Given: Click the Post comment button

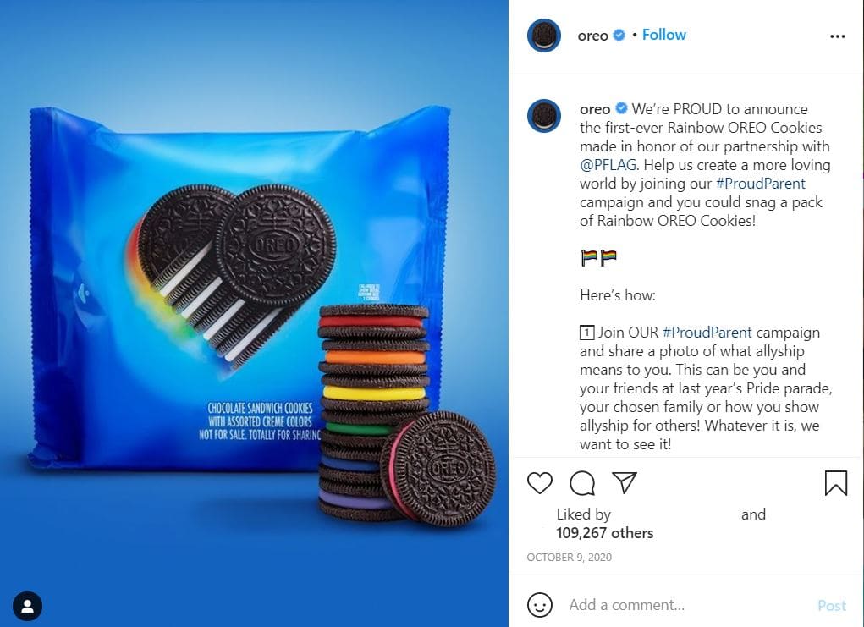Looking at the screenshot, I should pyautogui.click(x=832, y=606).
